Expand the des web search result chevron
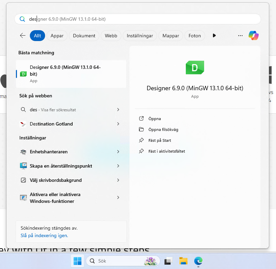276x269 pixels. 118,110
